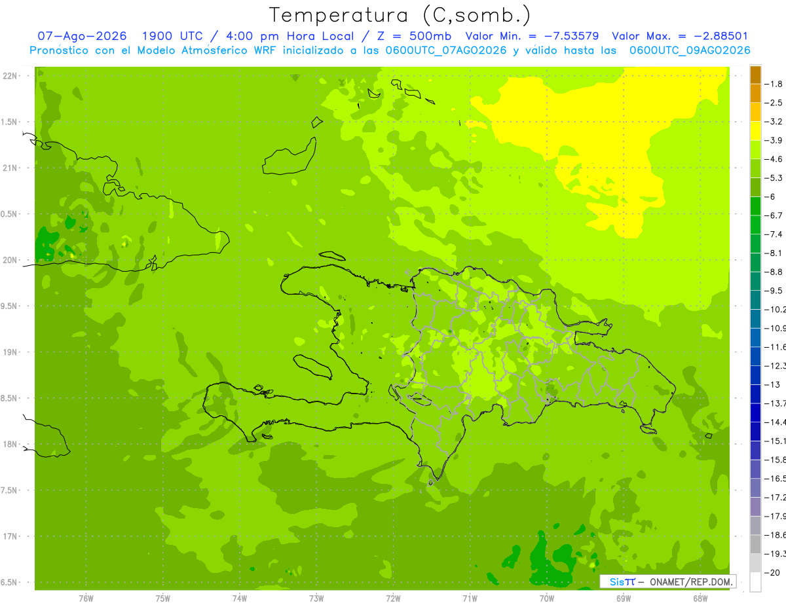Screen dimensions: 786x607
Task: Select the '-8.1' legend value
Action: (774, 253)
